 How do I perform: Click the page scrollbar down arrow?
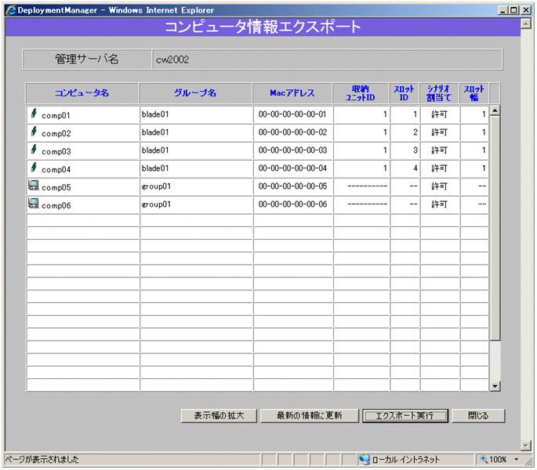point(526,444)
